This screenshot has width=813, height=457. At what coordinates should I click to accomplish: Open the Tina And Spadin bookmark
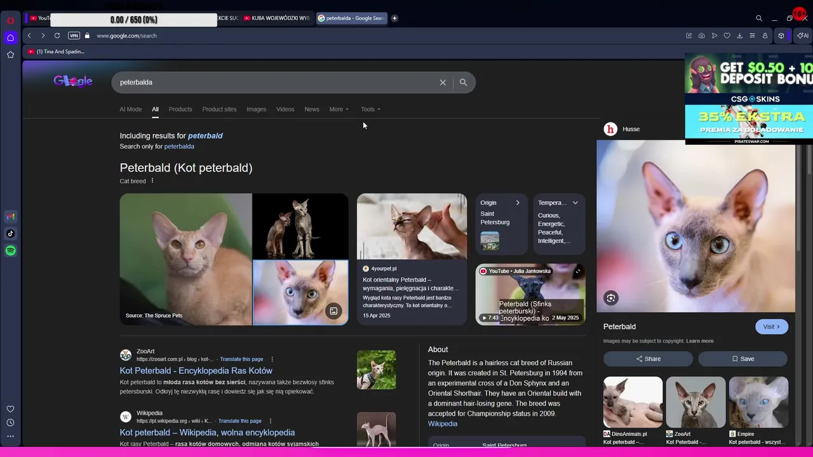tap(57, 51)
